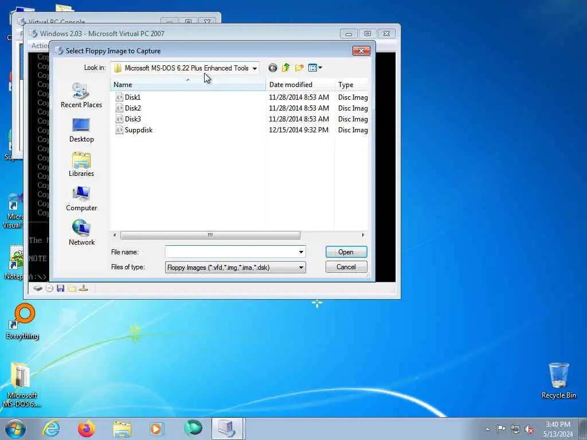Click the file list horizontal scrollbar thumb
587x440 pixels.
pyautogui.click(x=210, y=235)
